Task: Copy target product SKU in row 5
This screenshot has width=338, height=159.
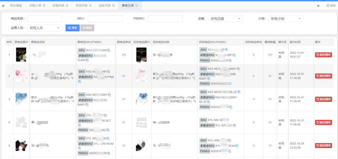Action: [x=230, y=140]
